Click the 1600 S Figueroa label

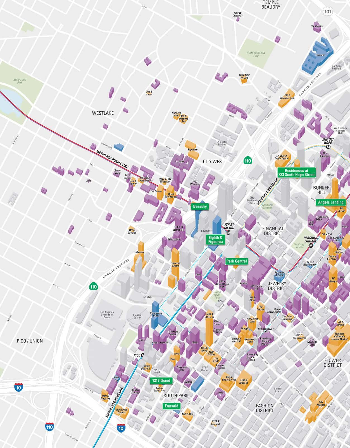(x=105, y=398)
